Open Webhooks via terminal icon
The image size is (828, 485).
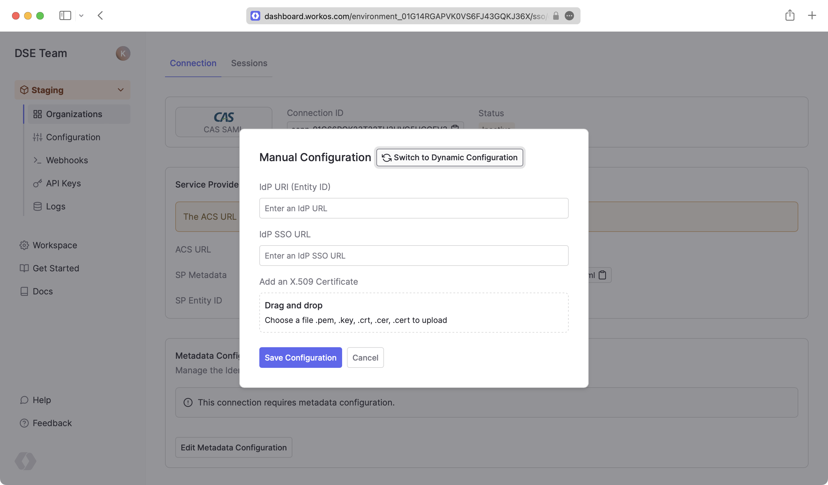[x=38, y=160]
